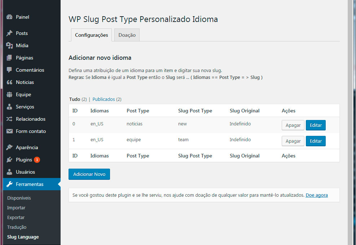Viewport: 356px width, 245px height.
Task: Click Editar for the noticias row
Action: tap(316, 125)
